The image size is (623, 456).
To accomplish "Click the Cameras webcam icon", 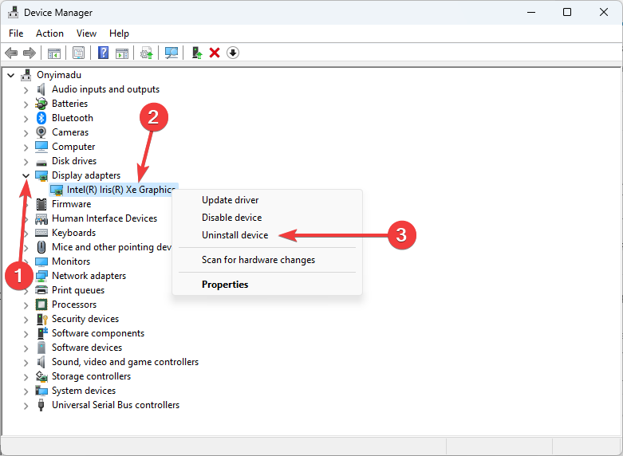I will (41, 132).
